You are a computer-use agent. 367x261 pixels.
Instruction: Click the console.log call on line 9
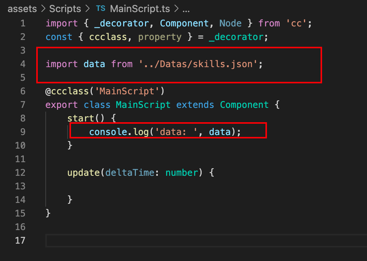tap(117, 132)
